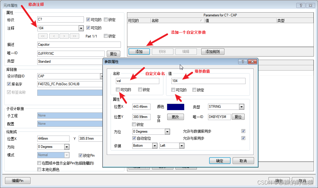Expand the 方位 0 Degrees dropdown
This screenshot has height=188, width=318.
click(x=167, y=132)
